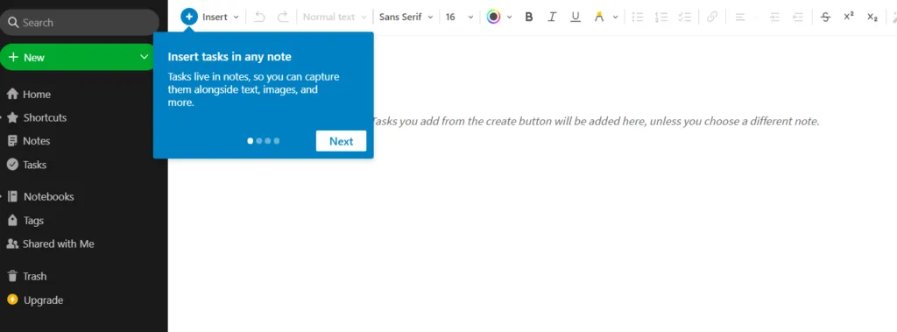Click the Notebooks book icon
The width and height of the screenshot is (897, 332).
[12, 196]
